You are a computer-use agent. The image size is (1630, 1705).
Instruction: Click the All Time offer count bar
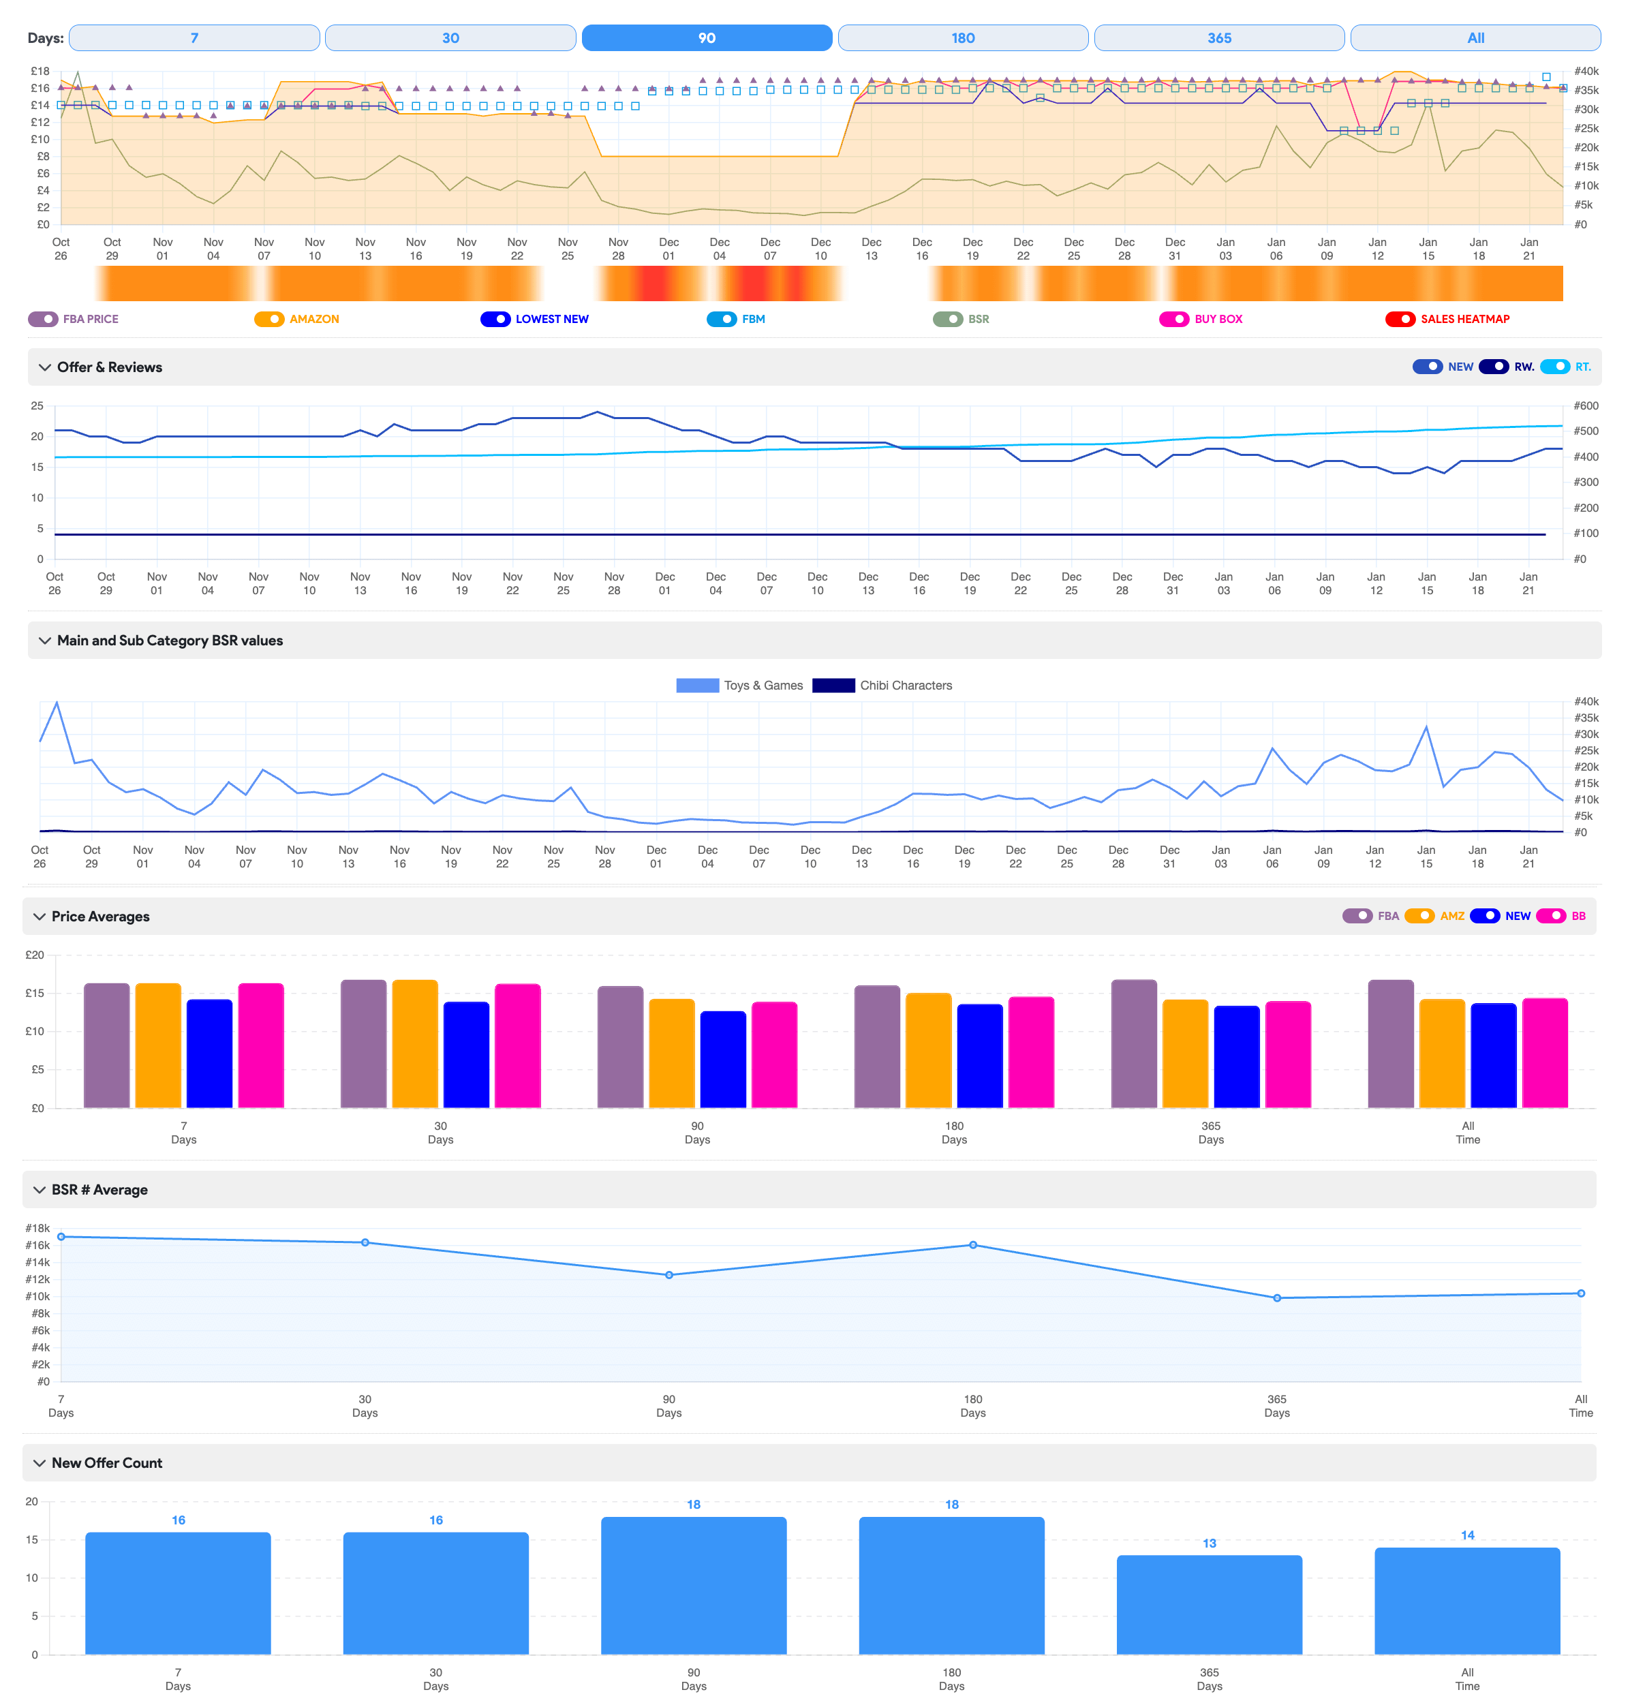[x=1468, y=1601]
